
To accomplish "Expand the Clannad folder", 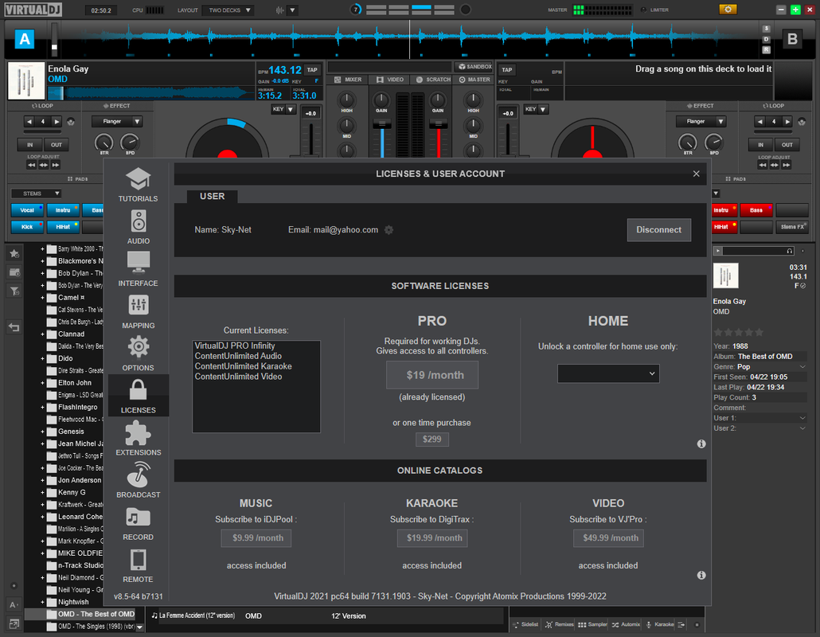I will click(x=42, y=334).
